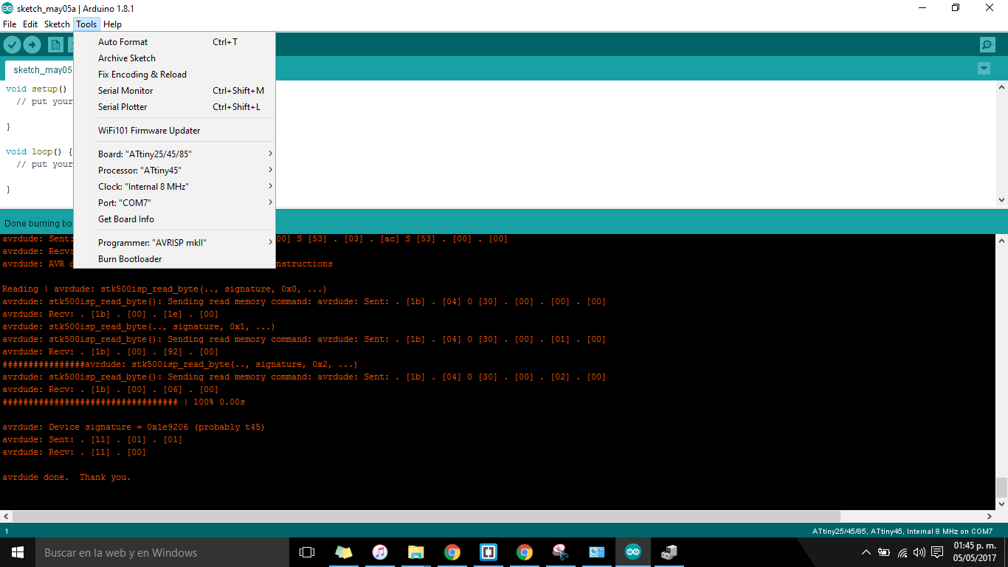Click the console vertical scrollbar up arrow
The height and width of the screenshot is (567, 1008).
tap(1001, 241)
